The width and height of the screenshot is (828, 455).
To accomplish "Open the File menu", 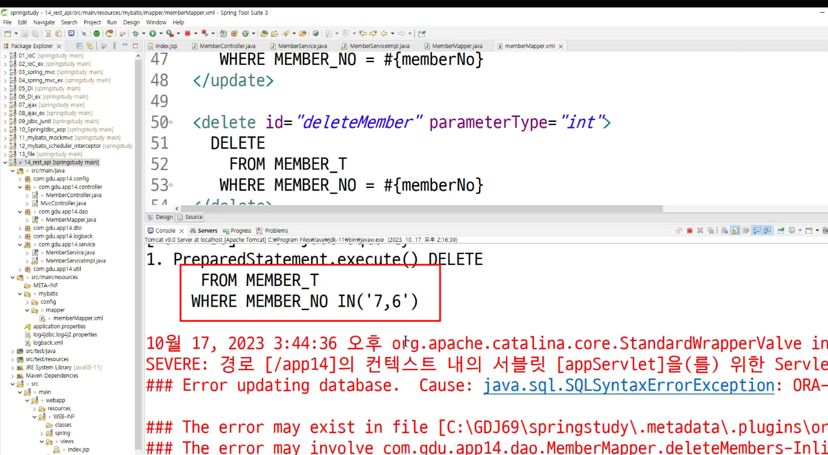I will click(7, 22).
